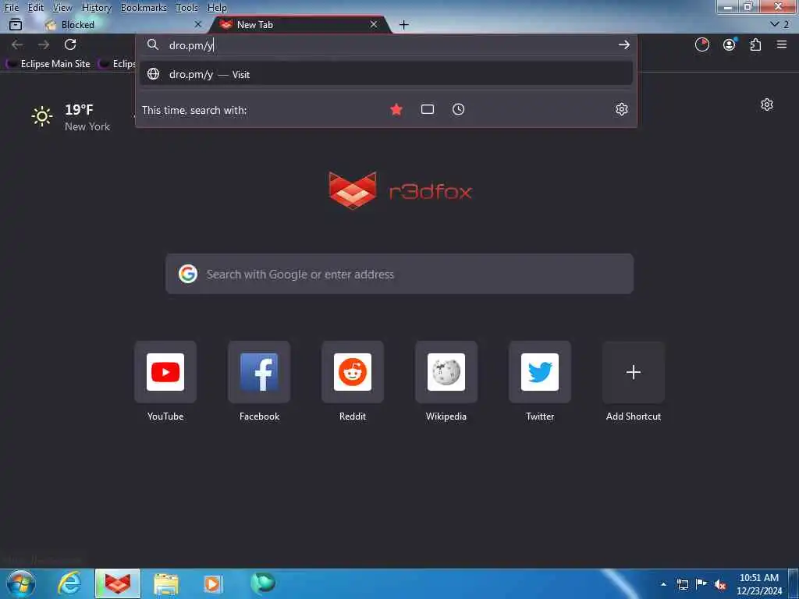Viewport: 799px width, 599px height.
Task: Open the Windows Start menu
Action: click(20, 583)
